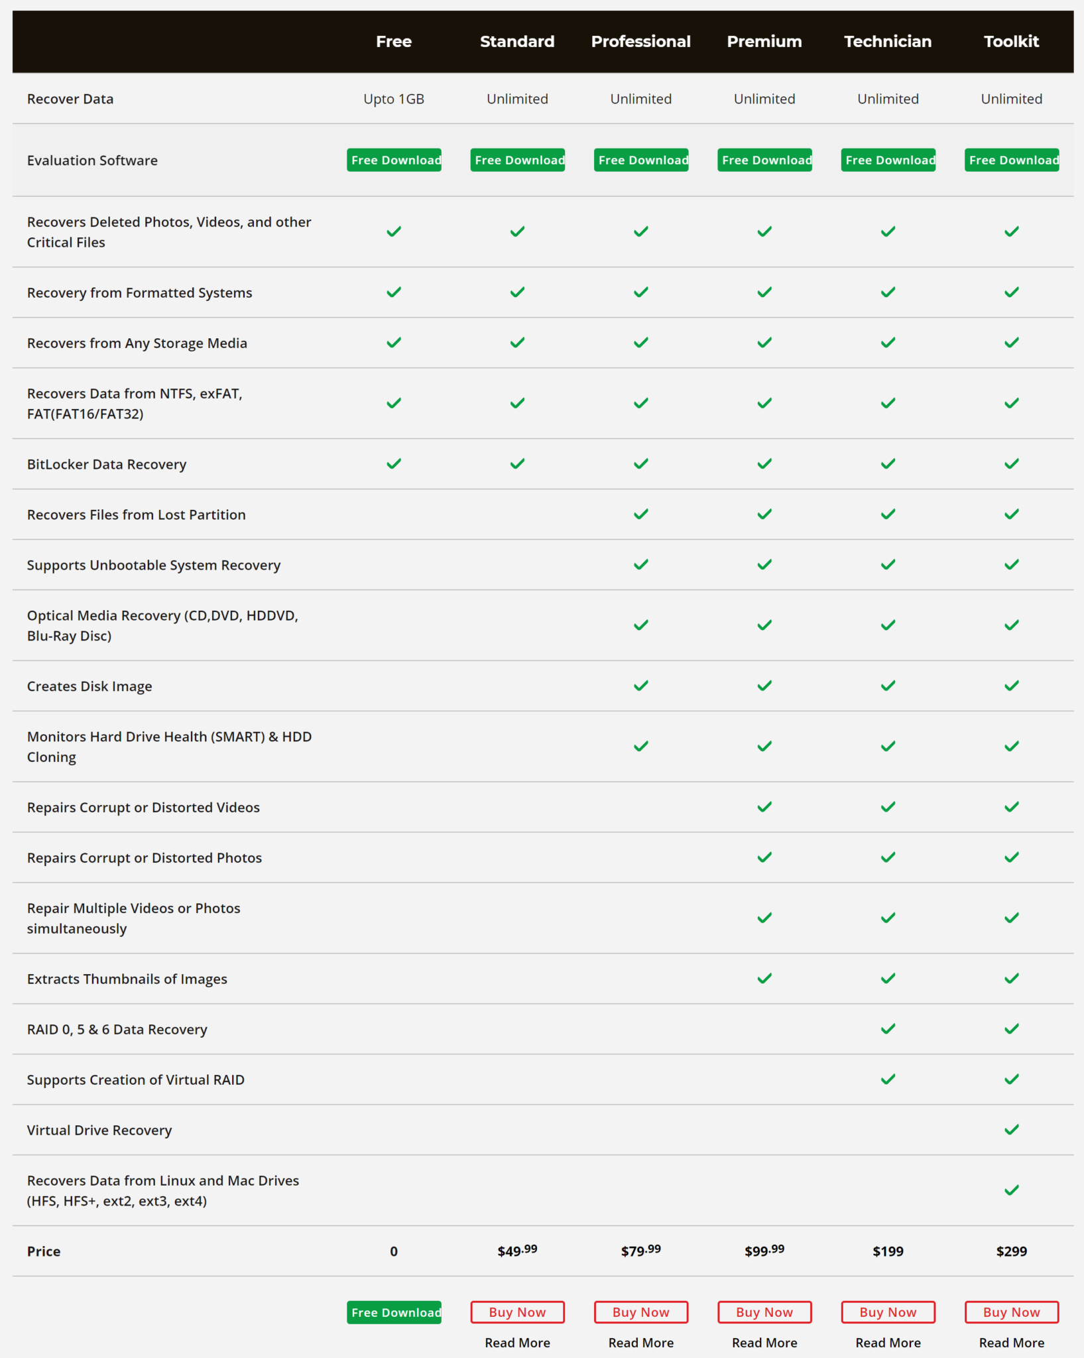Screen dimensions: 1084x1358
Task: Click Premium checkmark for Repair Multiple Videos or Photos
Action: click(764, 918)
